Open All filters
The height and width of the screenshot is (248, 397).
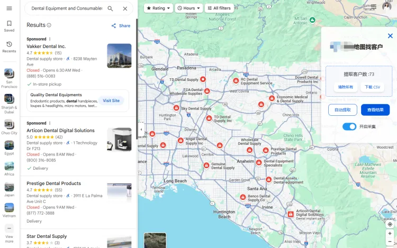(219, 8)
